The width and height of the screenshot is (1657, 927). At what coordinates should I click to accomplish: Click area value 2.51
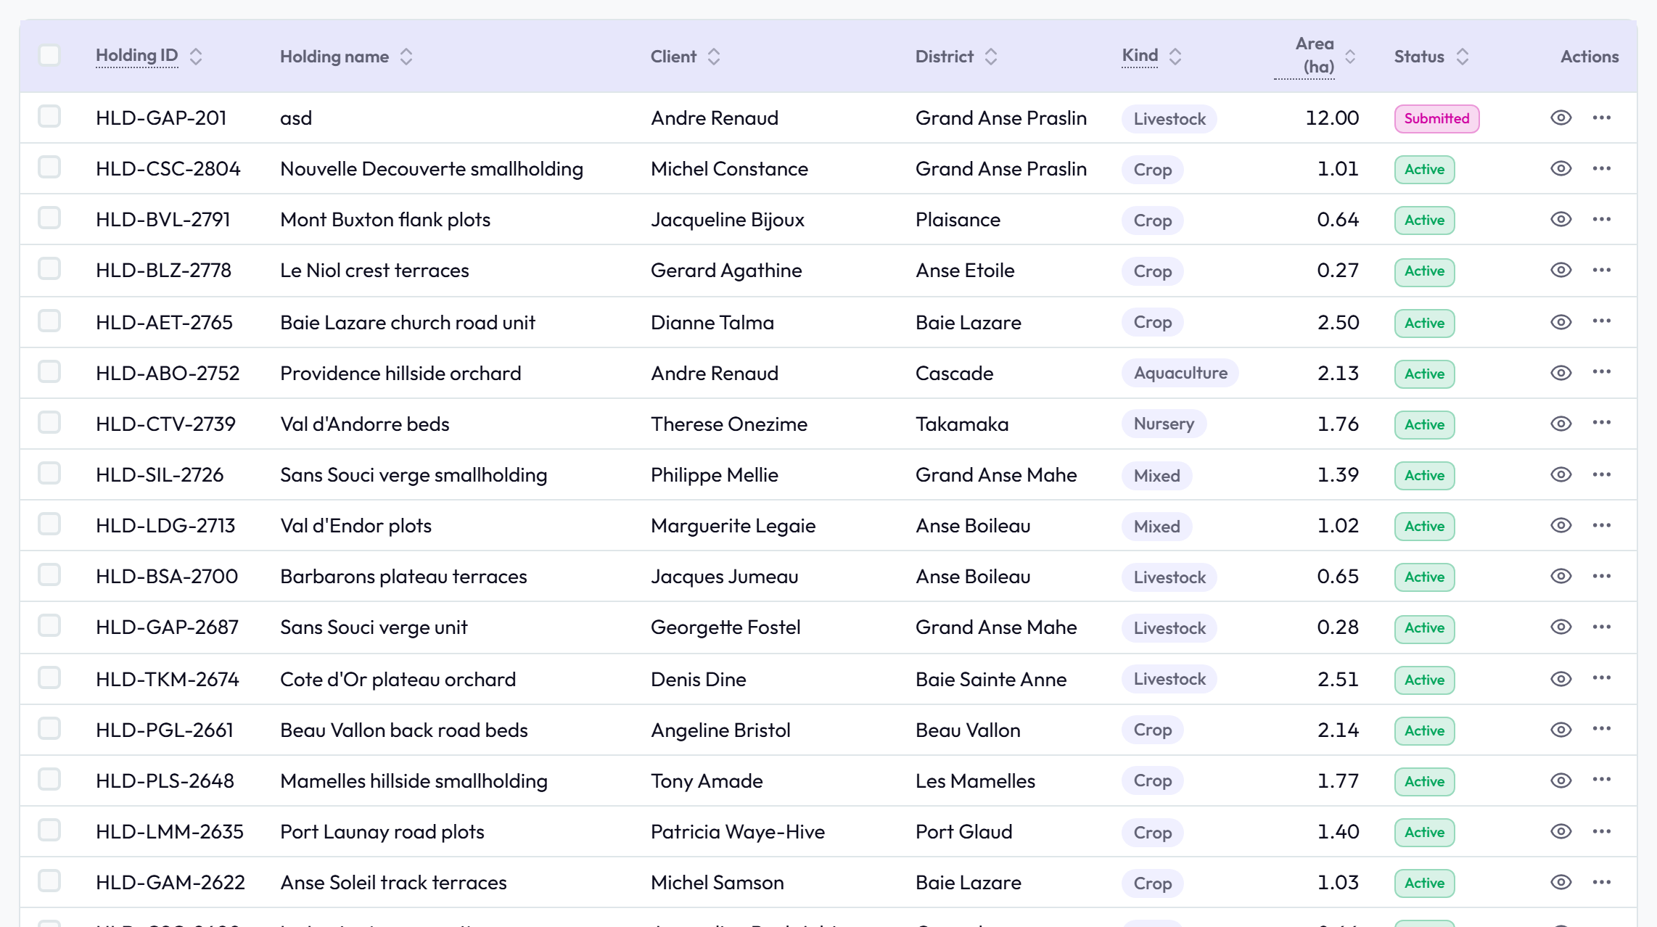pos(1338,679)
